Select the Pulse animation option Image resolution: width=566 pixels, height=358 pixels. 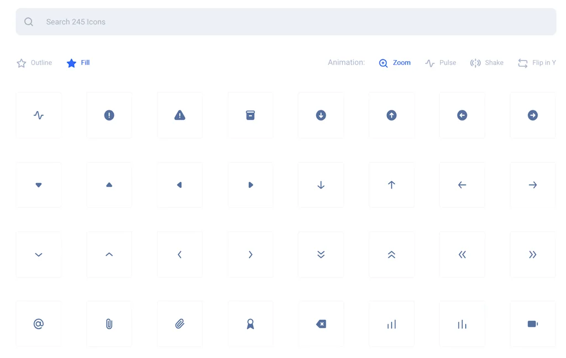[x=441, y=62]
